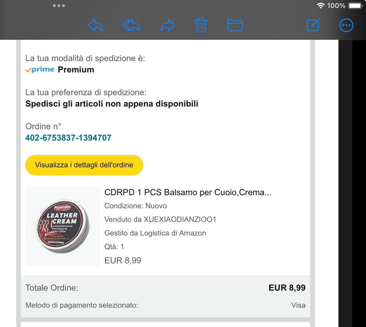Select the seller name XUEXIAODIANZIOO1
366x327 pixels.
click(180, 219)
